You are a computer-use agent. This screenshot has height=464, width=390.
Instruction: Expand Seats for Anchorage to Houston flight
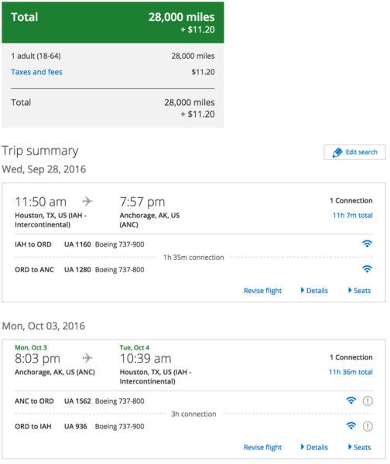pos(359,447)
